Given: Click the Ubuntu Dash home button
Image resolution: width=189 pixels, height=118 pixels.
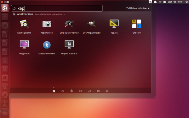Looking at the screenshot, I should click(5, 8).
